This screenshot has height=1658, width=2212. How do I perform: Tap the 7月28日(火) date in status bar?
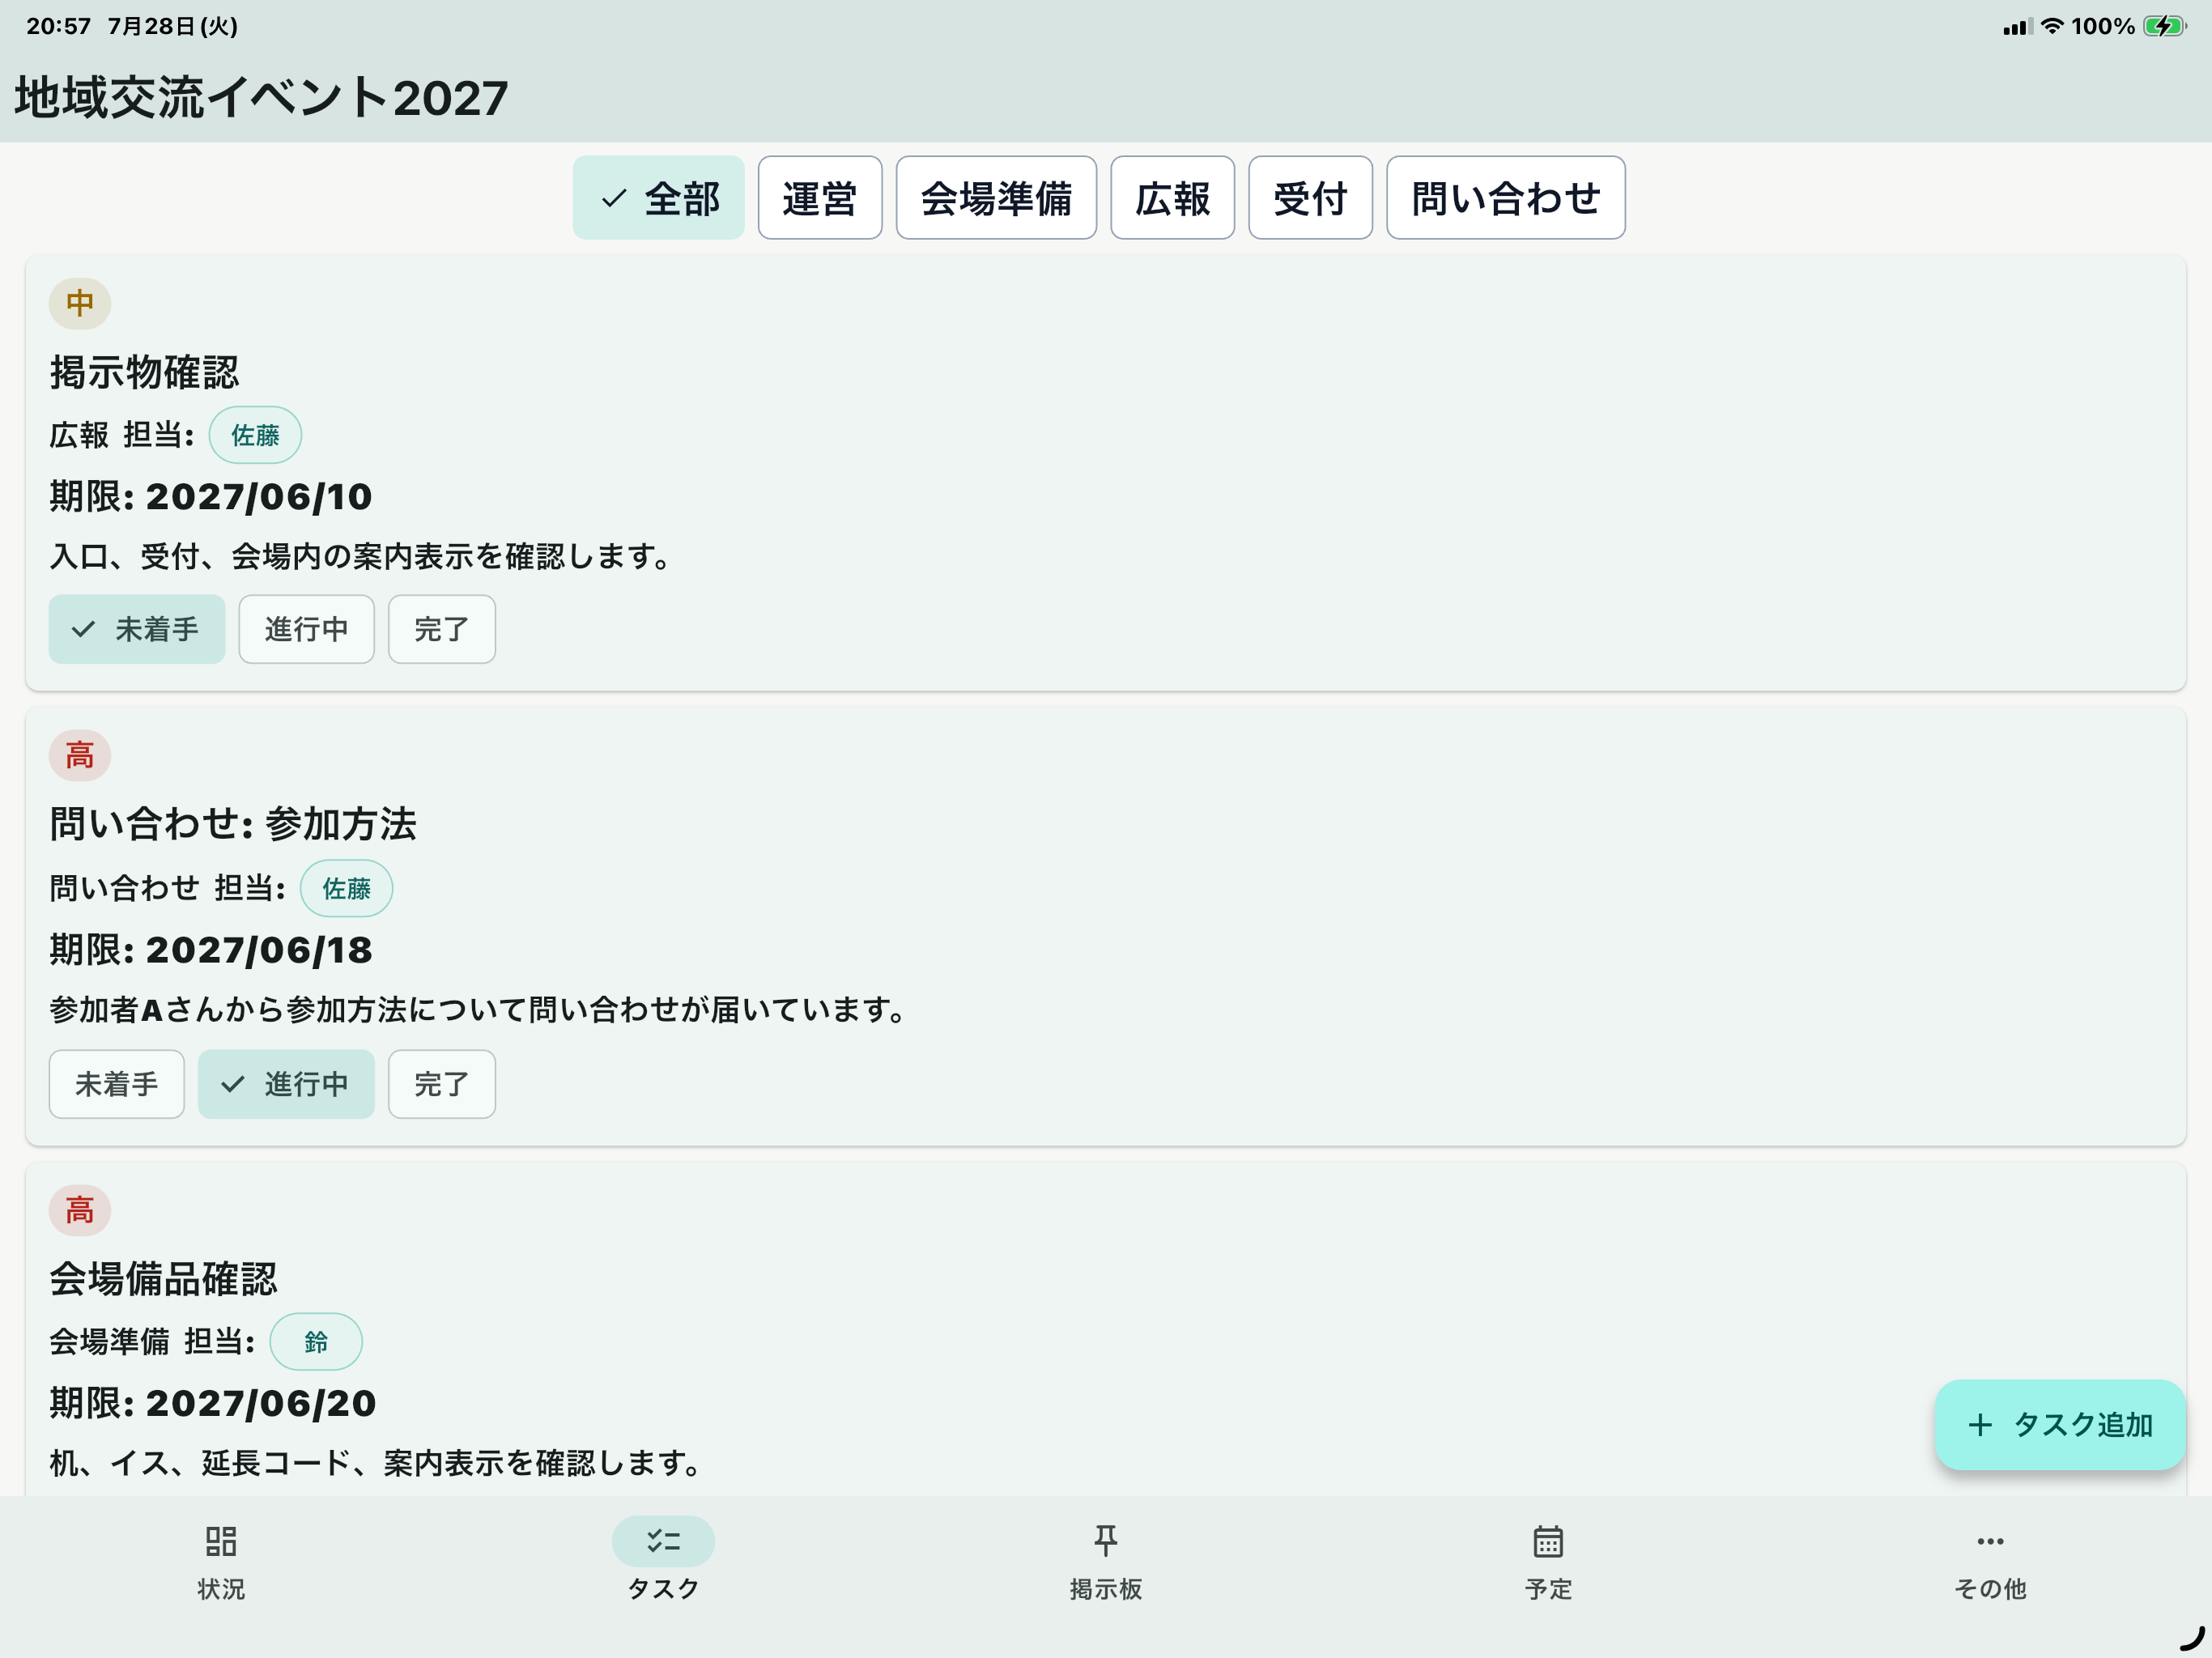click(x=173, y=26)
